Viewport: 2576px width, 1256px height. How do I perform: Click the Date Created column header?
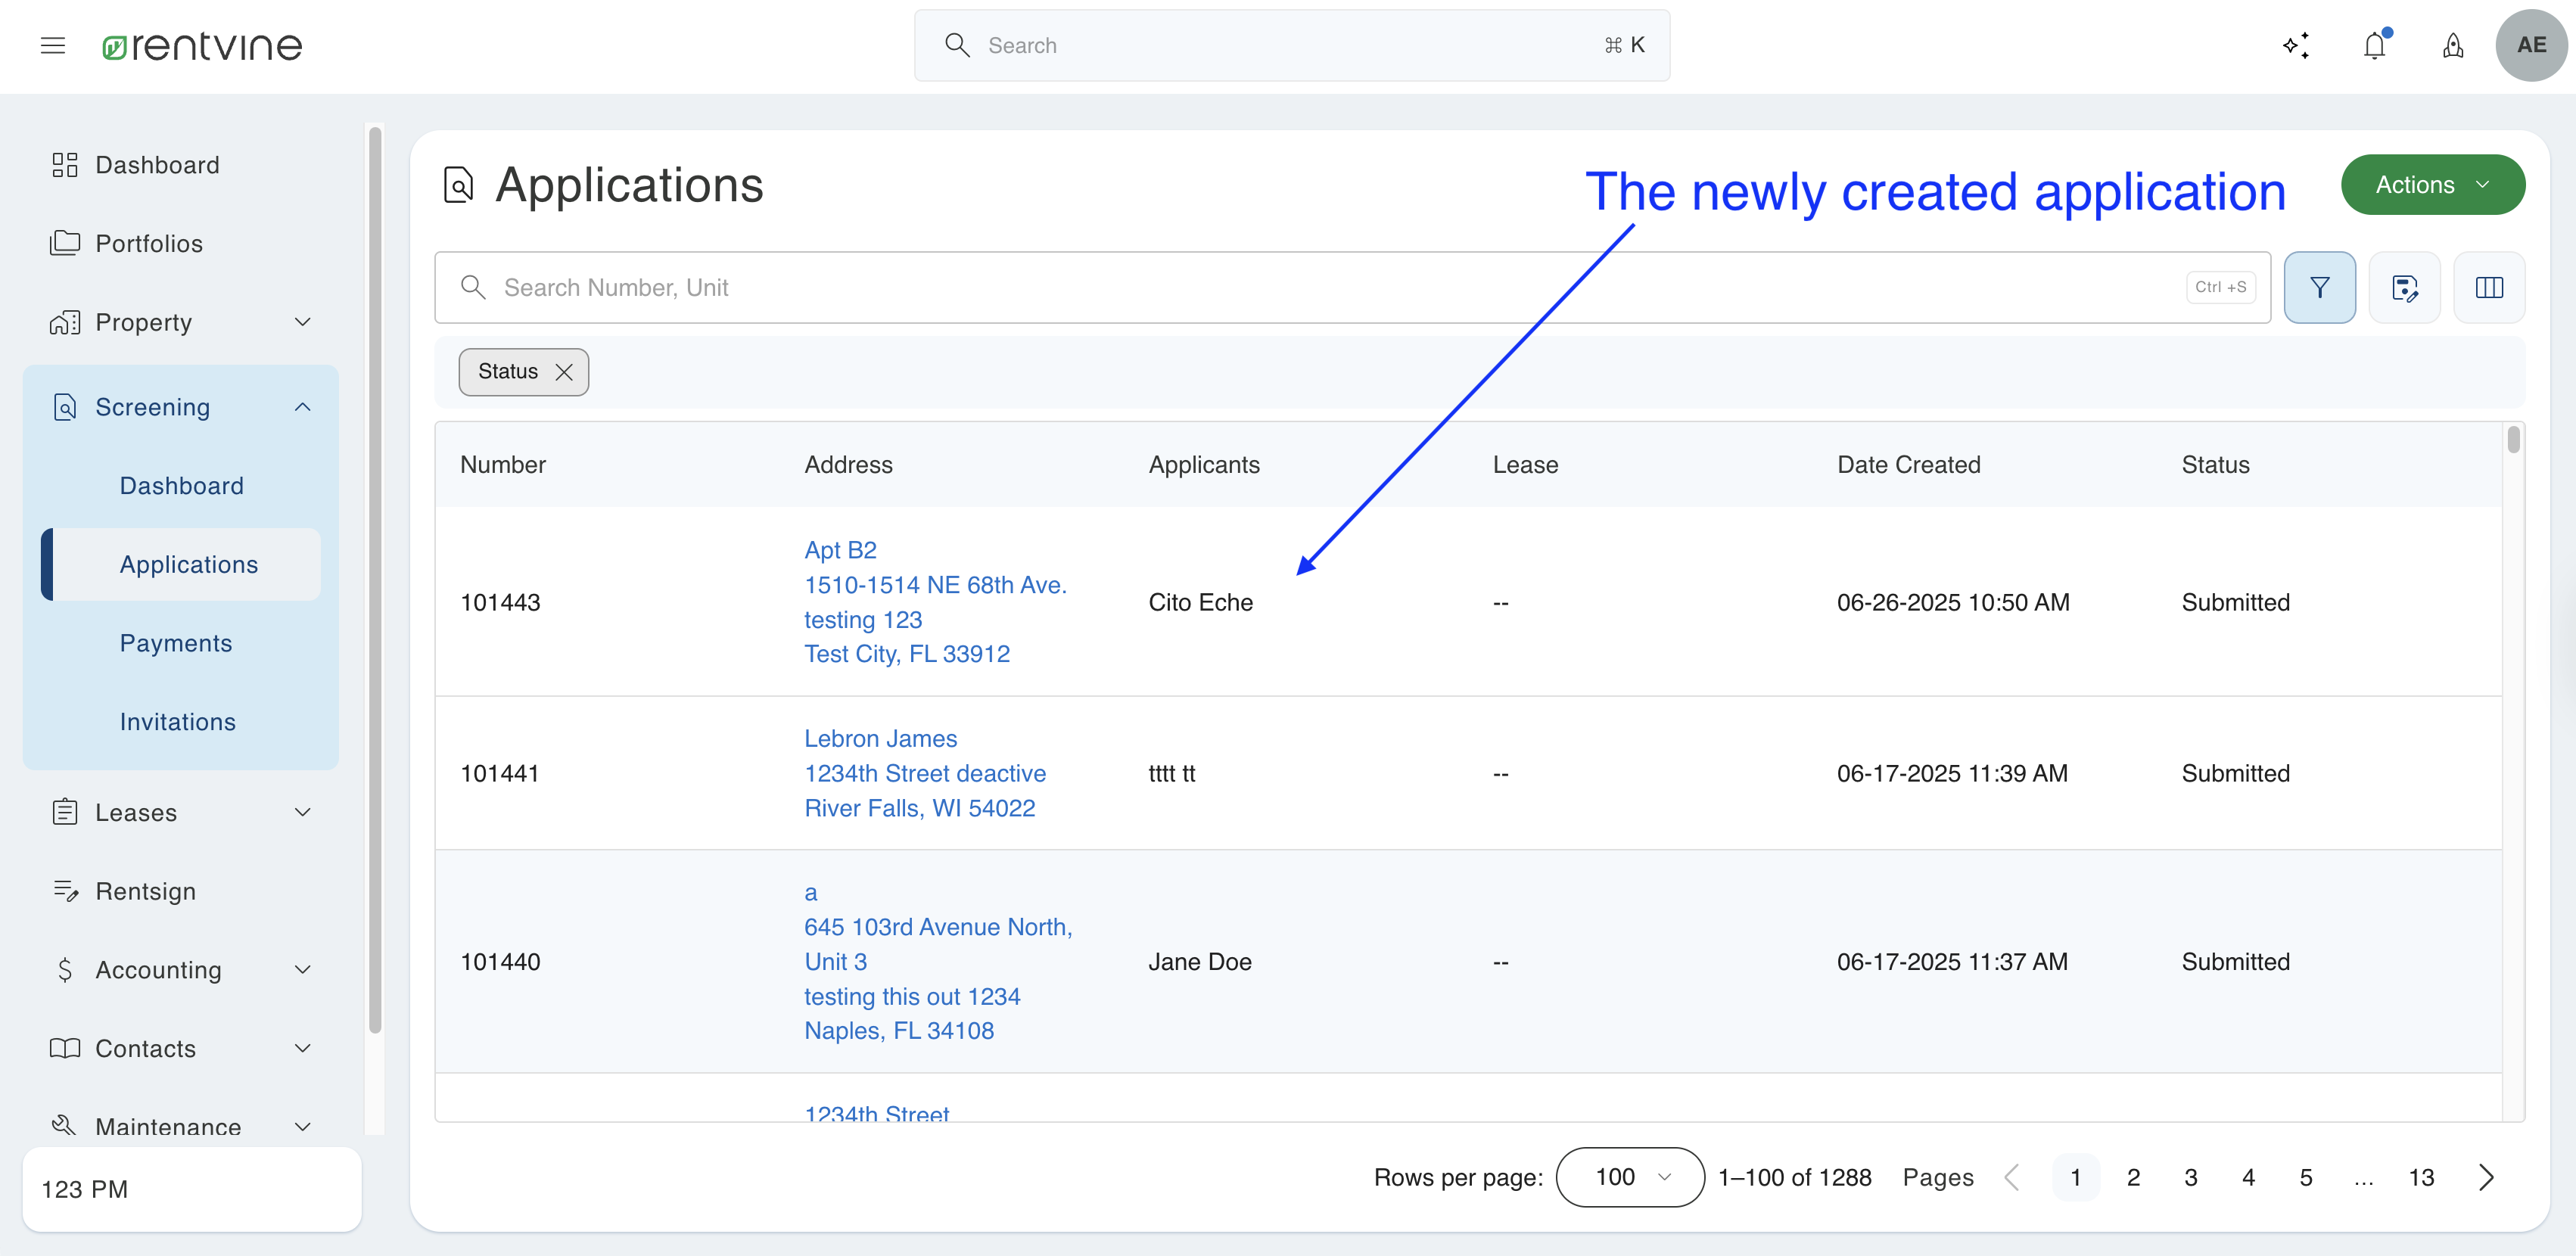click(1908, 465)
